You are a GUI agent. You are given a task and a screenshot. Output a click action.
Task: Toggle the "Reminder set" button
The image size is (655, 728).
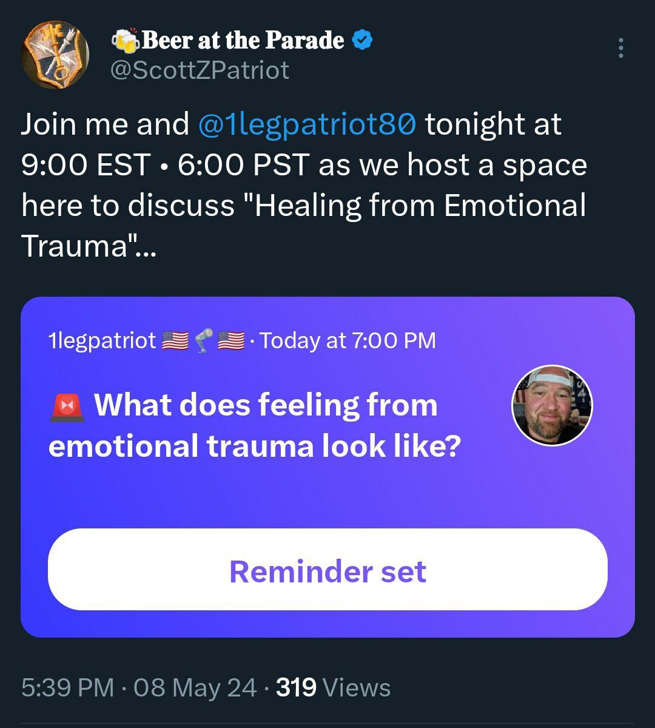[x=327, y=569]
